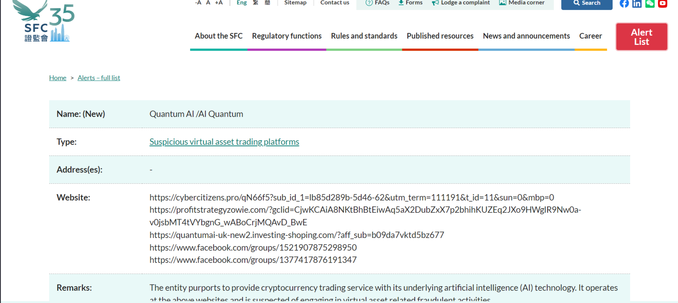The height and width of the screenshot is (303, 678).
Task: Select Facebook group URL ending 1521907875298950
Action: pos(253,248)
